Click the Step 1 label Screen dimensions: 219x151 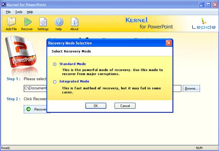(13, 79)
